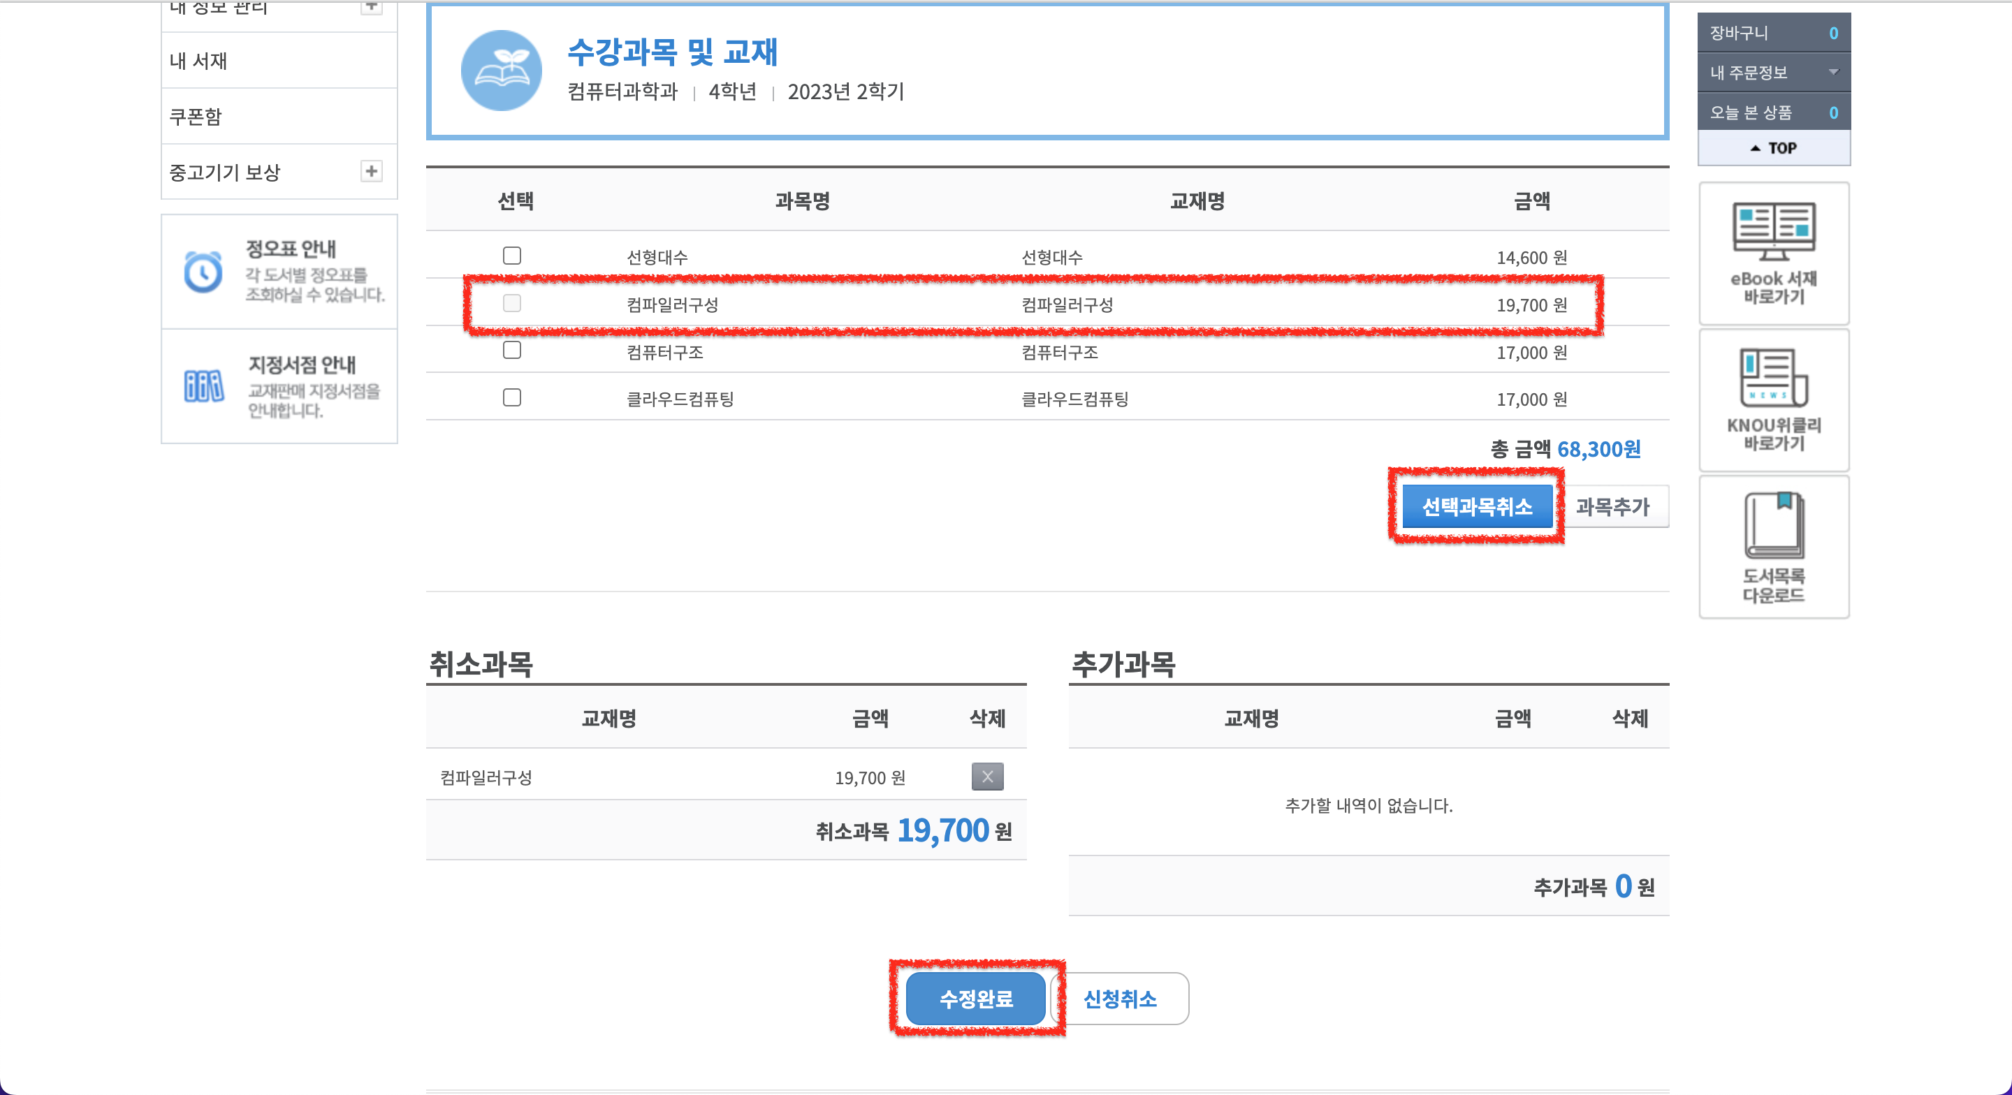Expand the 중고기기 보상 plus button
2012x1095 pixels.
(372, 171)
